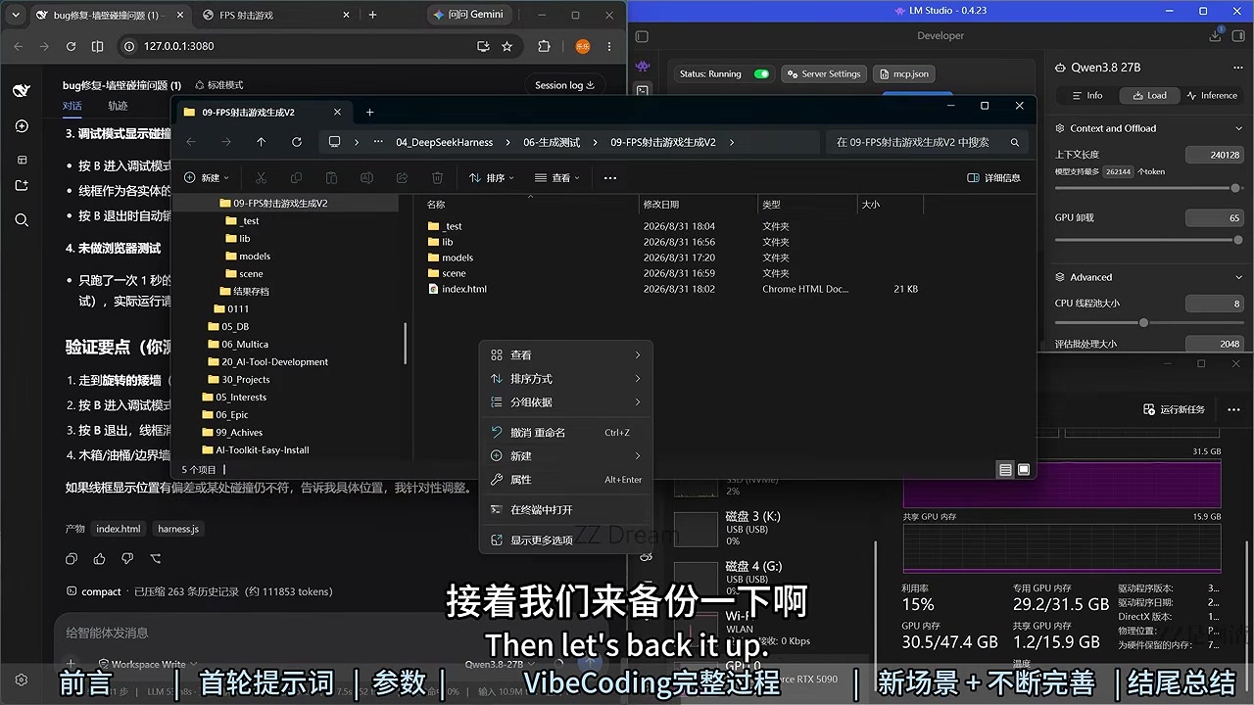Image resolution: width=1254 pixels, height=705 pixels.
Task: Open chat app settings gear
Action: [x=22, y=680]
